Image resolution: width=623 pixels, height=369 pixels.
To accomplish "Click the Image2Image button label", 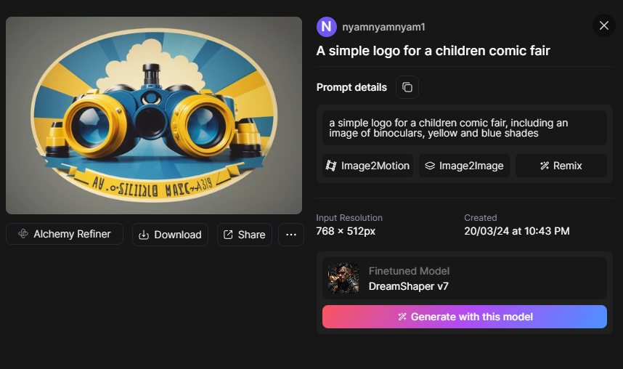I will [x=471, y=166].
